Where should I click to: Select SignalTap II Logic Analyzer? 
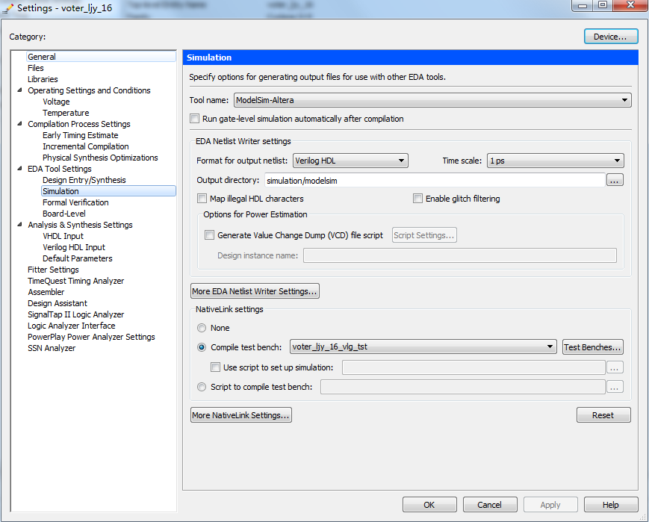click(x=75, y=314)
